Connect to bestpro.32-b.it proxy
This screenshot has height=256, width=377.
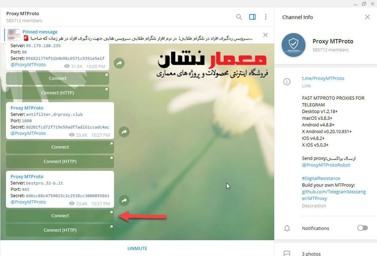tap(60, 216)
